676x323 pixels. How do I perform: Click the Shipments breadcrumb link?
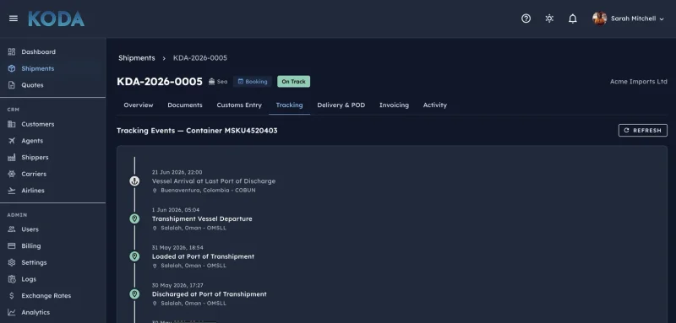pyautogui.click(x=137, y=58)
